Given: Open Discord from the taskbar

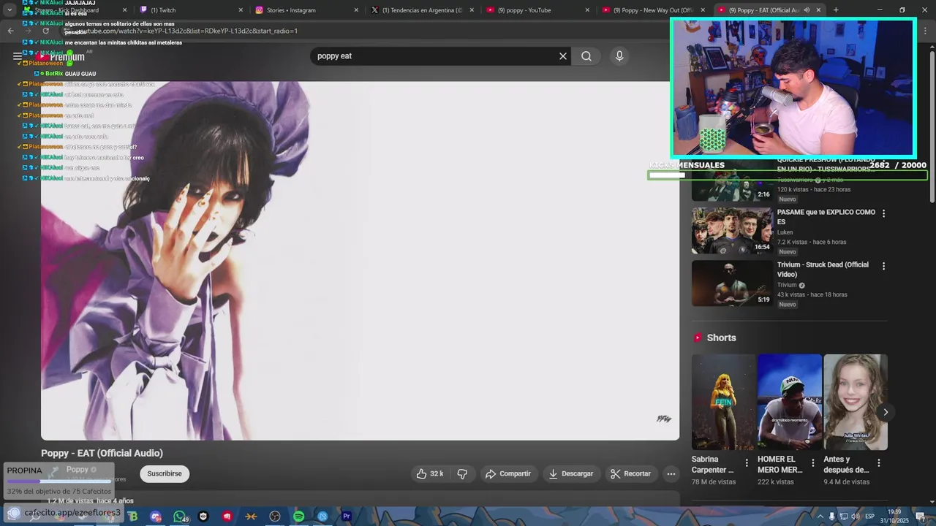Looking at the screenshot, I should 156,517.
